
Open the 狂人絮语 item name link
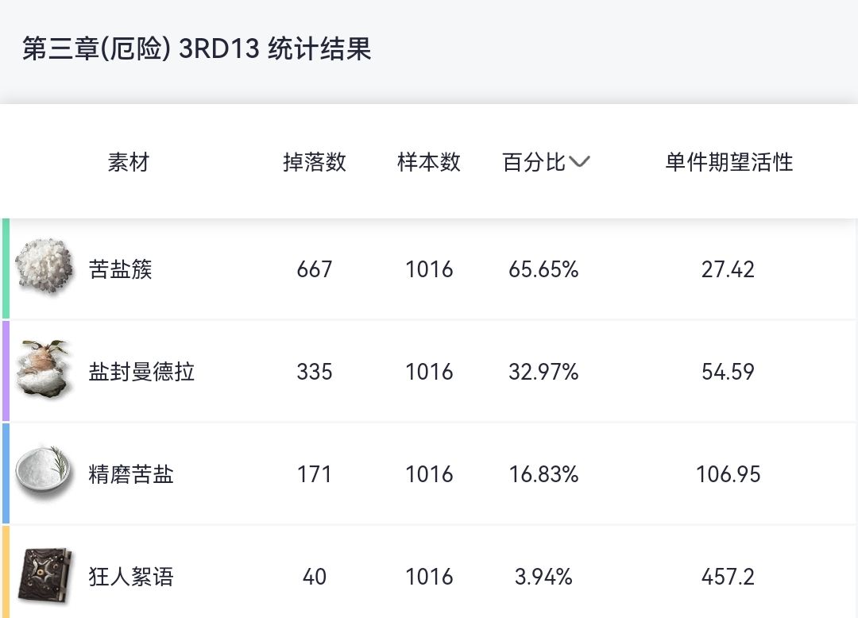(x=131, y=577)
